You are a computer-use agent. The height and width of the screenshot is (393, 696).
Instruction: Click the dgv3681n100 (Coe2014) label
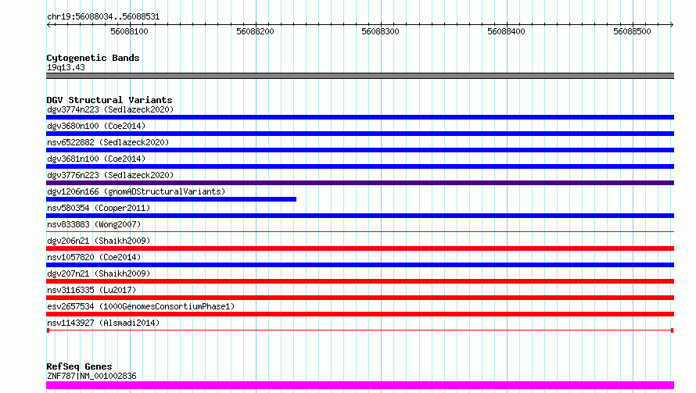click(96, 159)
